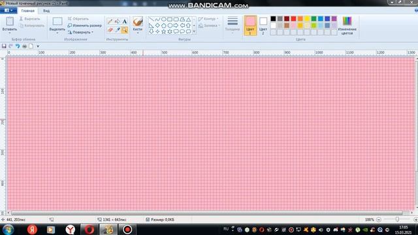
Task: Choose the Five-point star shape
Action: 164,31
